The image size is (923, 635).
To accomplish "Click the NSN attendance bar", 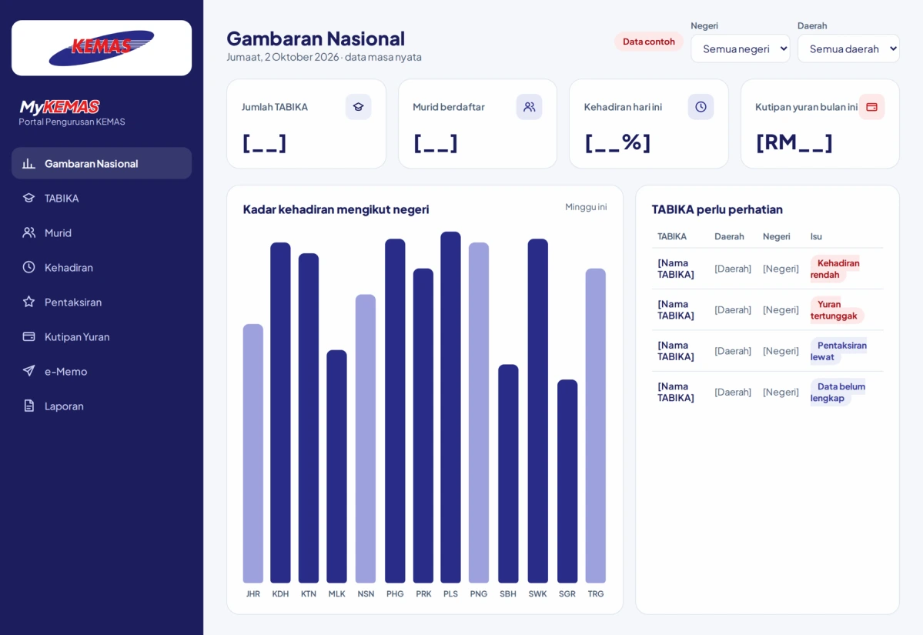I will [x=366, y=439].
